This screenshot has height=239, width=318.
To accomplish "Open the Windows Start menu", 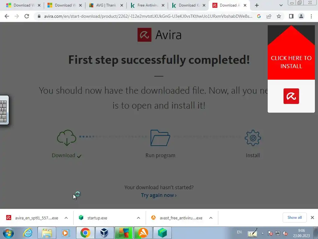I will (x=8, y=233).
